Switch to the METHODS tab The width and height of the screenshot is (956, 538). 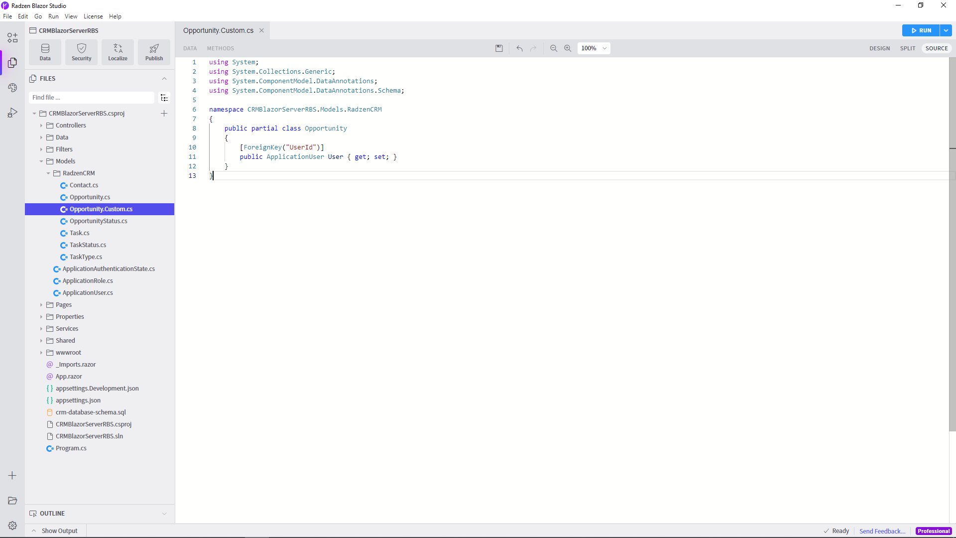(221, 48)
